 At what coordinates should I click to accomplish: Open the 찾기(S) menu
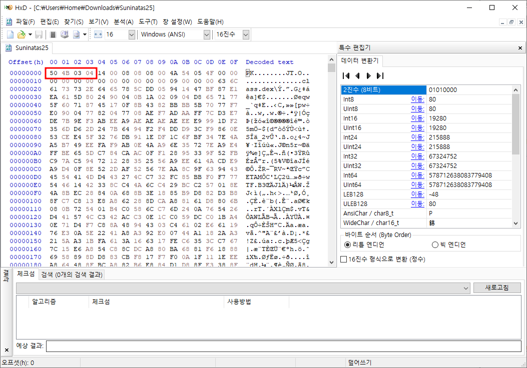tap(74, 22)
